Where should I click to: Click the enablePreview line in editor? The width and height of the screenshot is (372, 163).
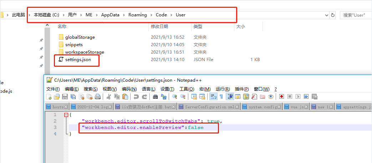tap(143, 127)
